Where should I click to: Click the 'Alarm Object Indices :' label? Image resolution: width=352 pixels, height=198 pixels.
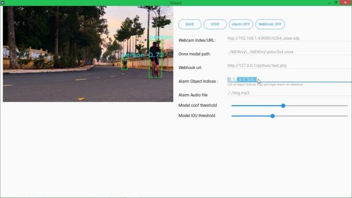click(198, 81)
